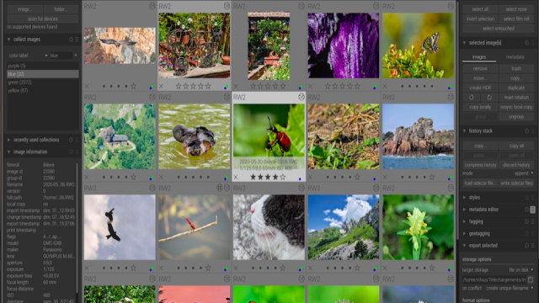Screen dimensions: 539x303
Task: Click create HDR button
Action: (480, 88)
